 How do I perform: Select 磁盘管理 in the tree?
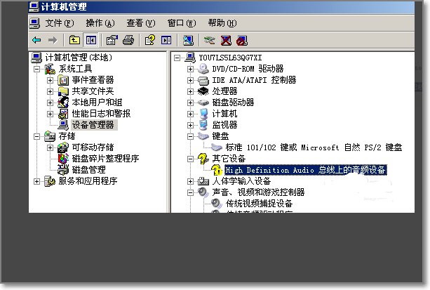pyautogui.click(x=88, y=170)
